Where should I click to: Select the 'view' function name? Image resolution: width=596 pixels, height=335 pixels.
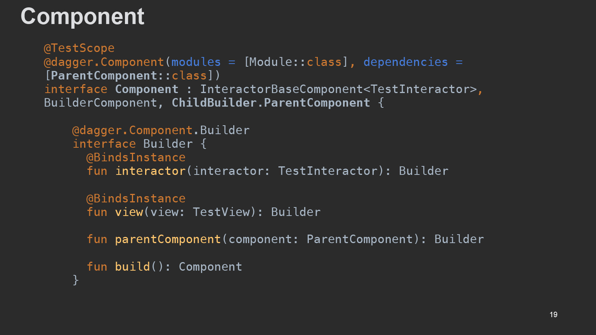point(129,212)
